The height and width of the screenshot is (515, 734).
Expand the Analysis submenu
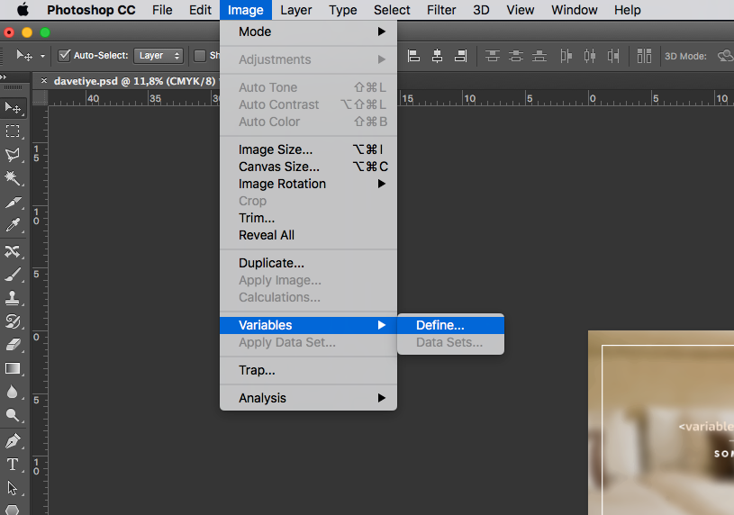coord(309,398)
